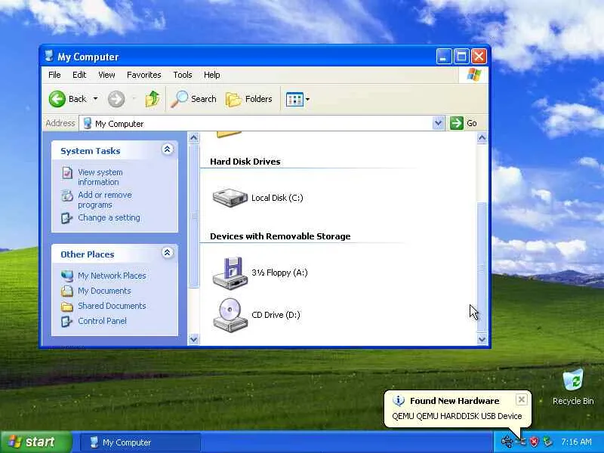Click the USB hardware tray icon
Screen dimensions: 604x453
[x=506, y=442]
